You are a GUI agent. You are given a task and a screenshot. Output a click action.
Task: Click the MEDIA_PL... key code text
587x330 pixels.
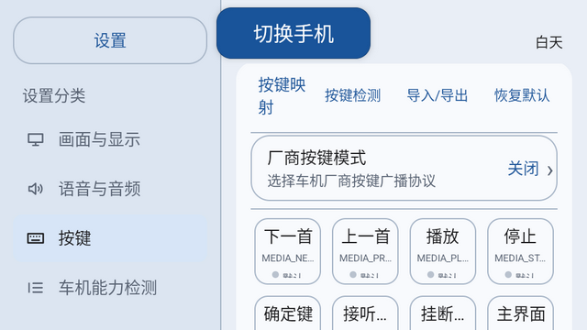pos(443,258)
